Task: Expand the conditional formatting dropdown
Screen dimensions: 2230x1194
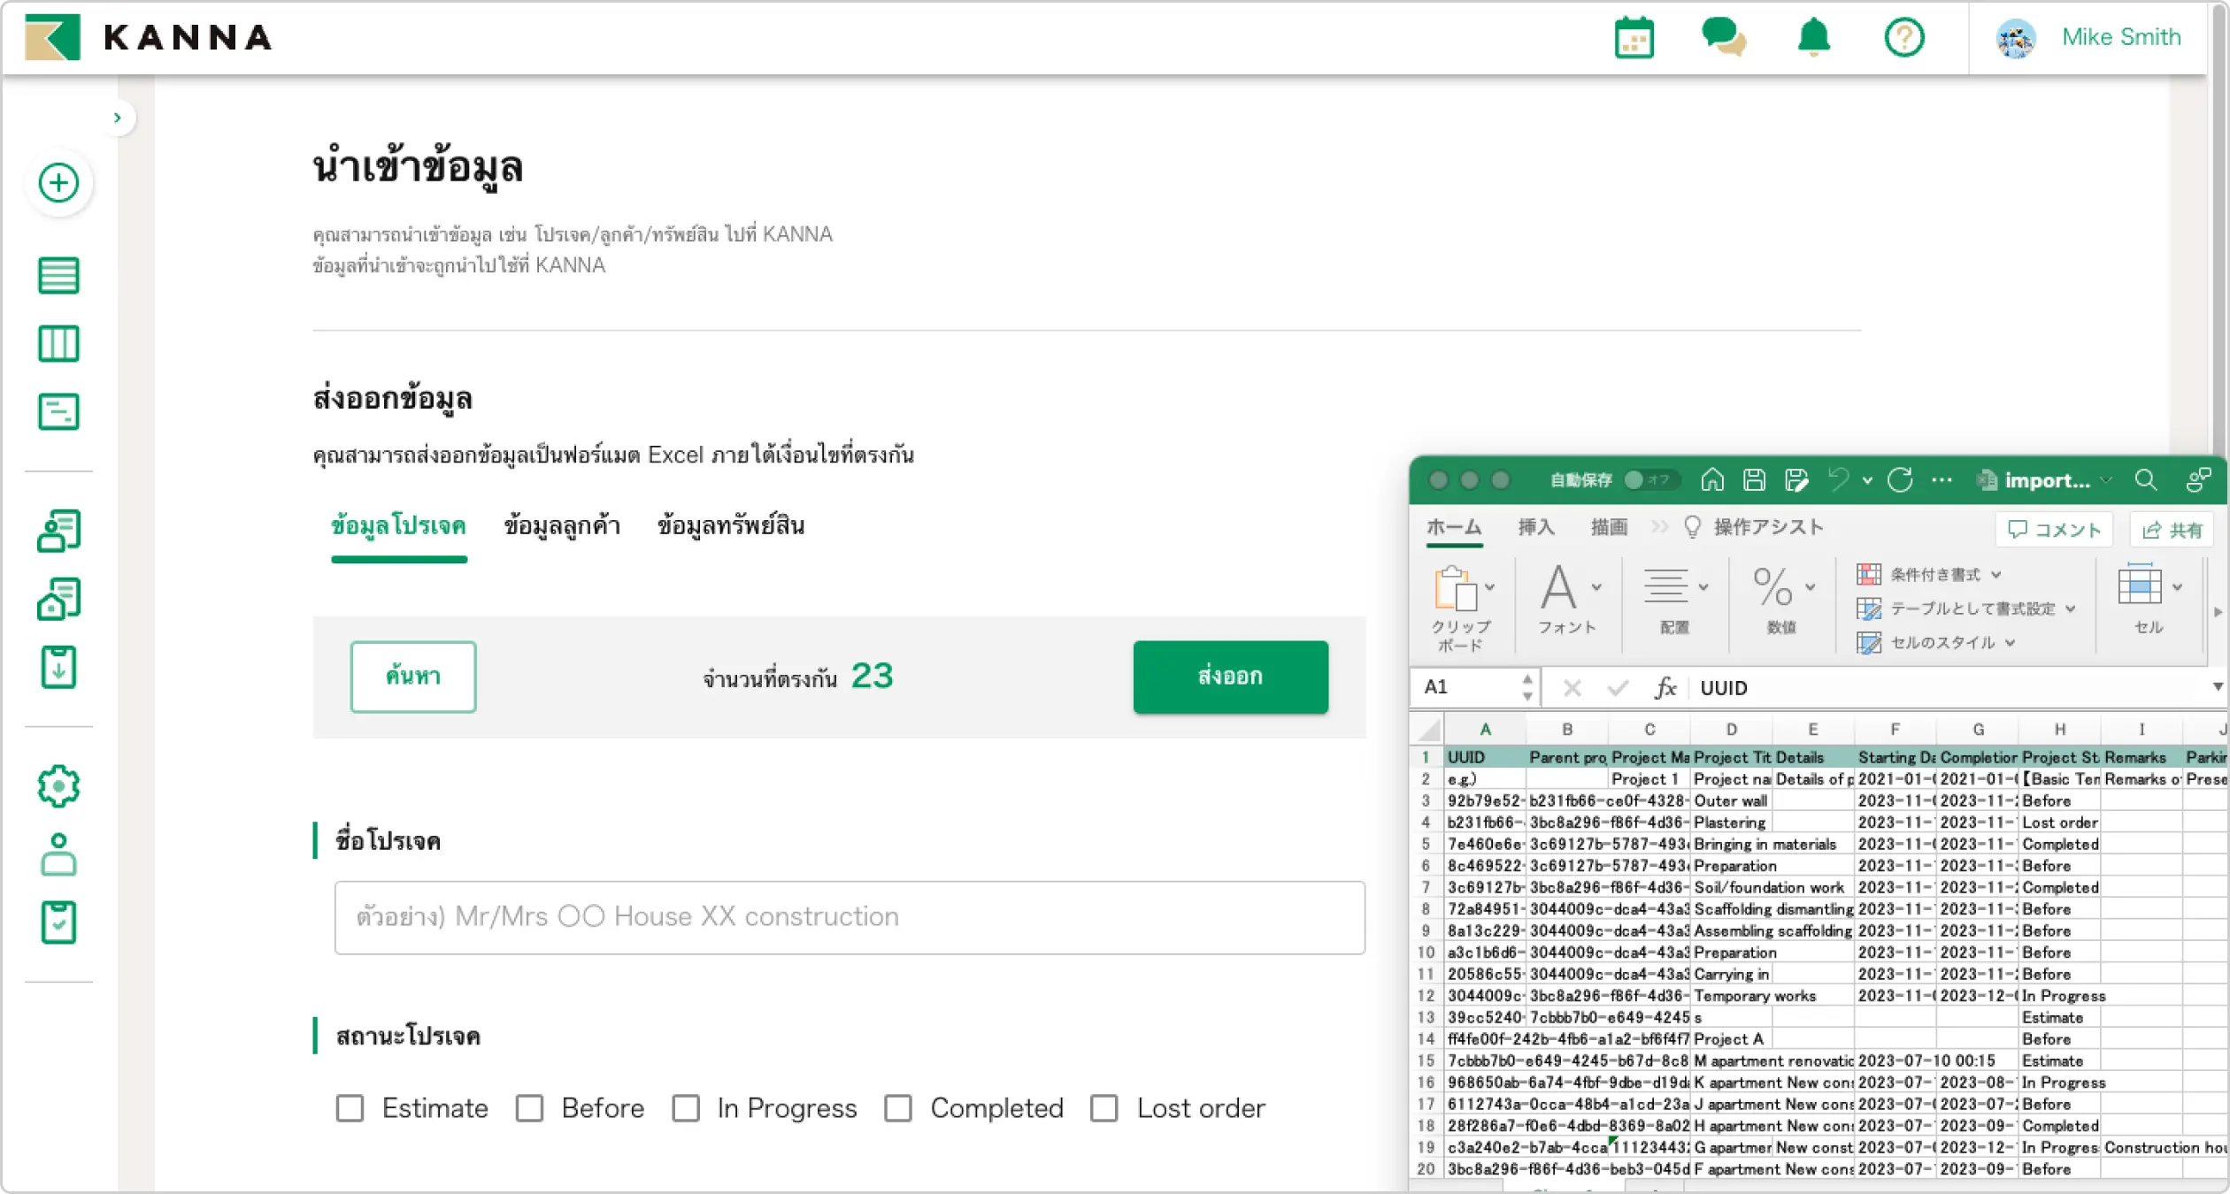Action: 1995,575
